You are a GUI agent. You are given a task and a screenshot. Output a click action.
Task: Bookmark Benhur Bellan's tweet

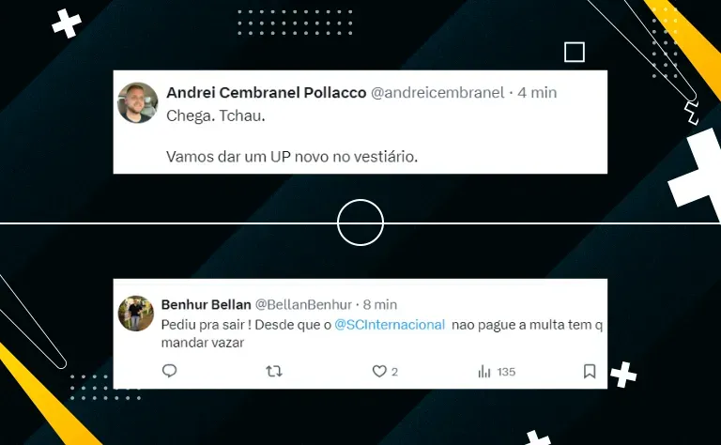pos(590,372)
